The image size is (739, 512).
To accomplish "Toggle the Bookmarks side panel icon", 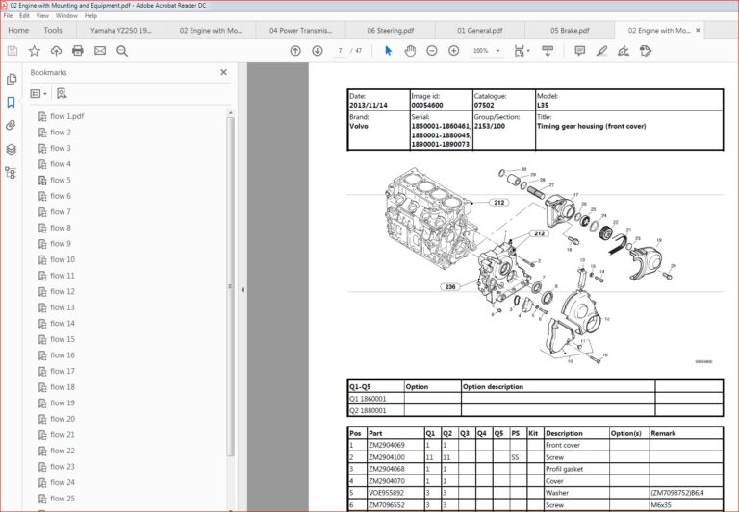I will pos(11,102).
